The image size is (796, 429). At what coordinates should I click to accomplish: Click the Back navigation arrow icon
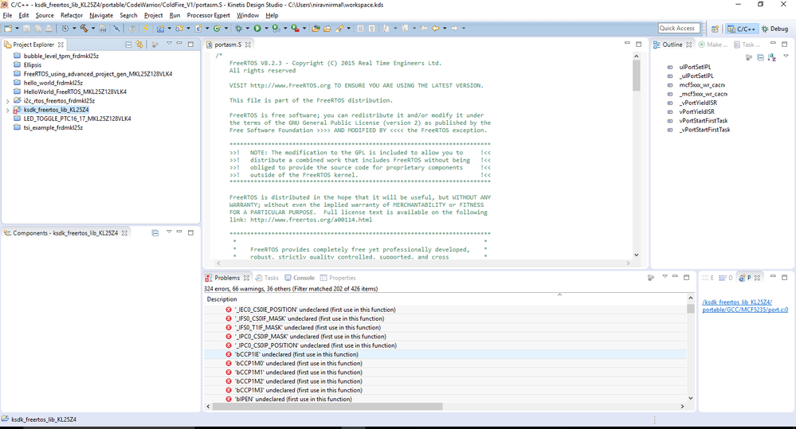436,29
